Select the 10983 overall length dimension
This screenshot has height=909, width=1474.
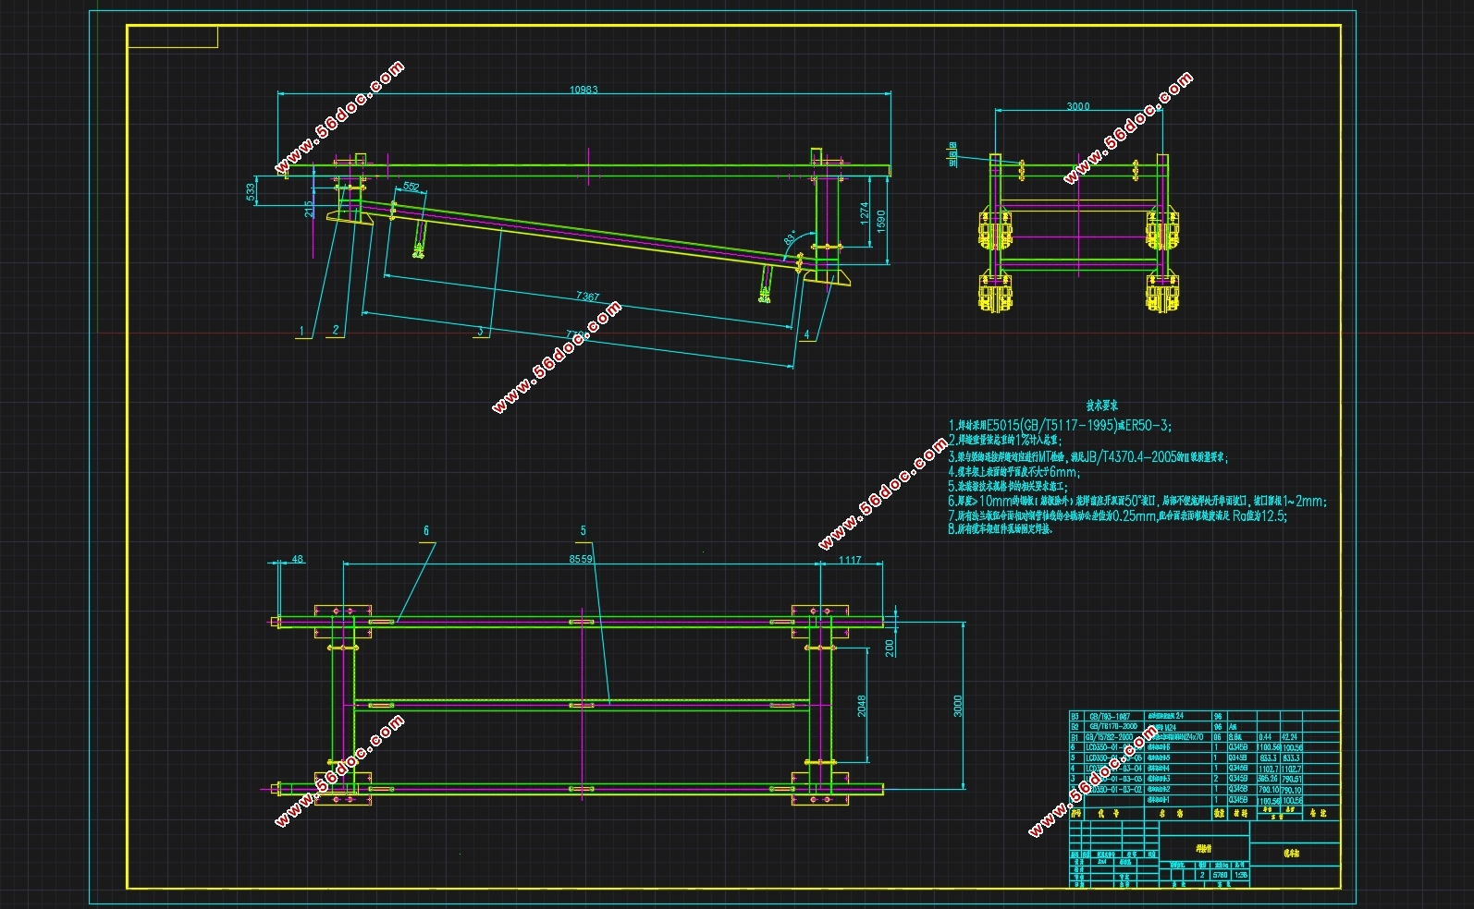[x=583, y=90]
